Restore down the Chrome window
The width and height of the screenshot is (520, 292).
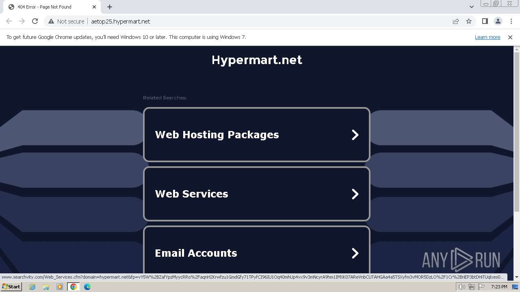[496, 4]
